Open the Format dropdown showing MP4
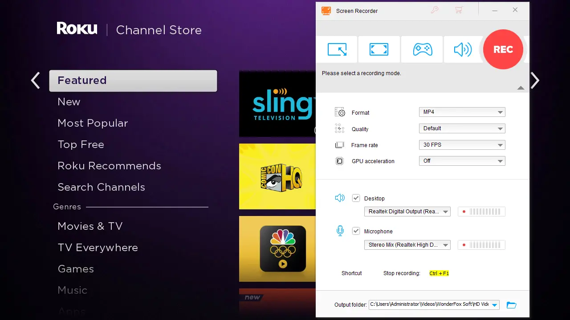Image resolution: width=570 pixels, height=320 pixels. pos(462,112)
